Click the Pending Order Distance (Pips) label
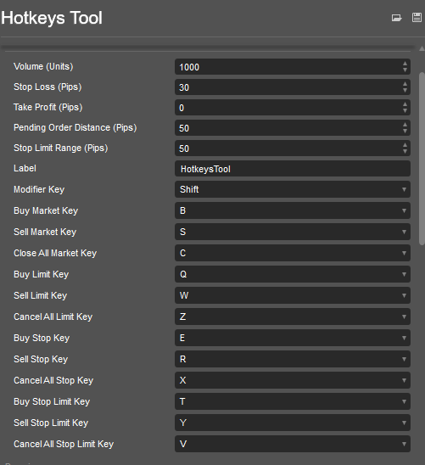425x465 pixels. (x=75, y=127)
